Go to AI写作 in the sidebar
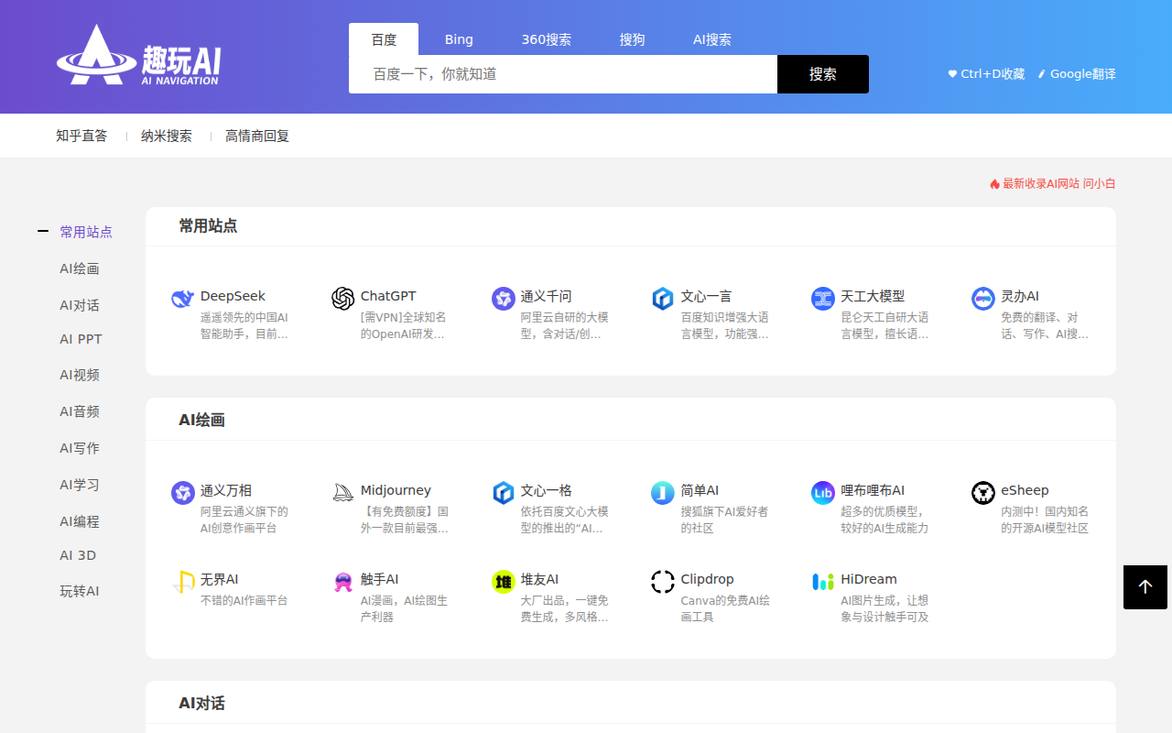The width and height of the screenshot is (1172, 733). pos(80,448)
